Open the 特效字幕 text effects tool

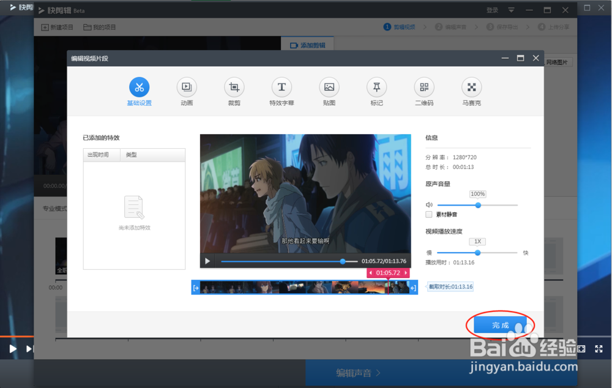(x=282, y=87)
